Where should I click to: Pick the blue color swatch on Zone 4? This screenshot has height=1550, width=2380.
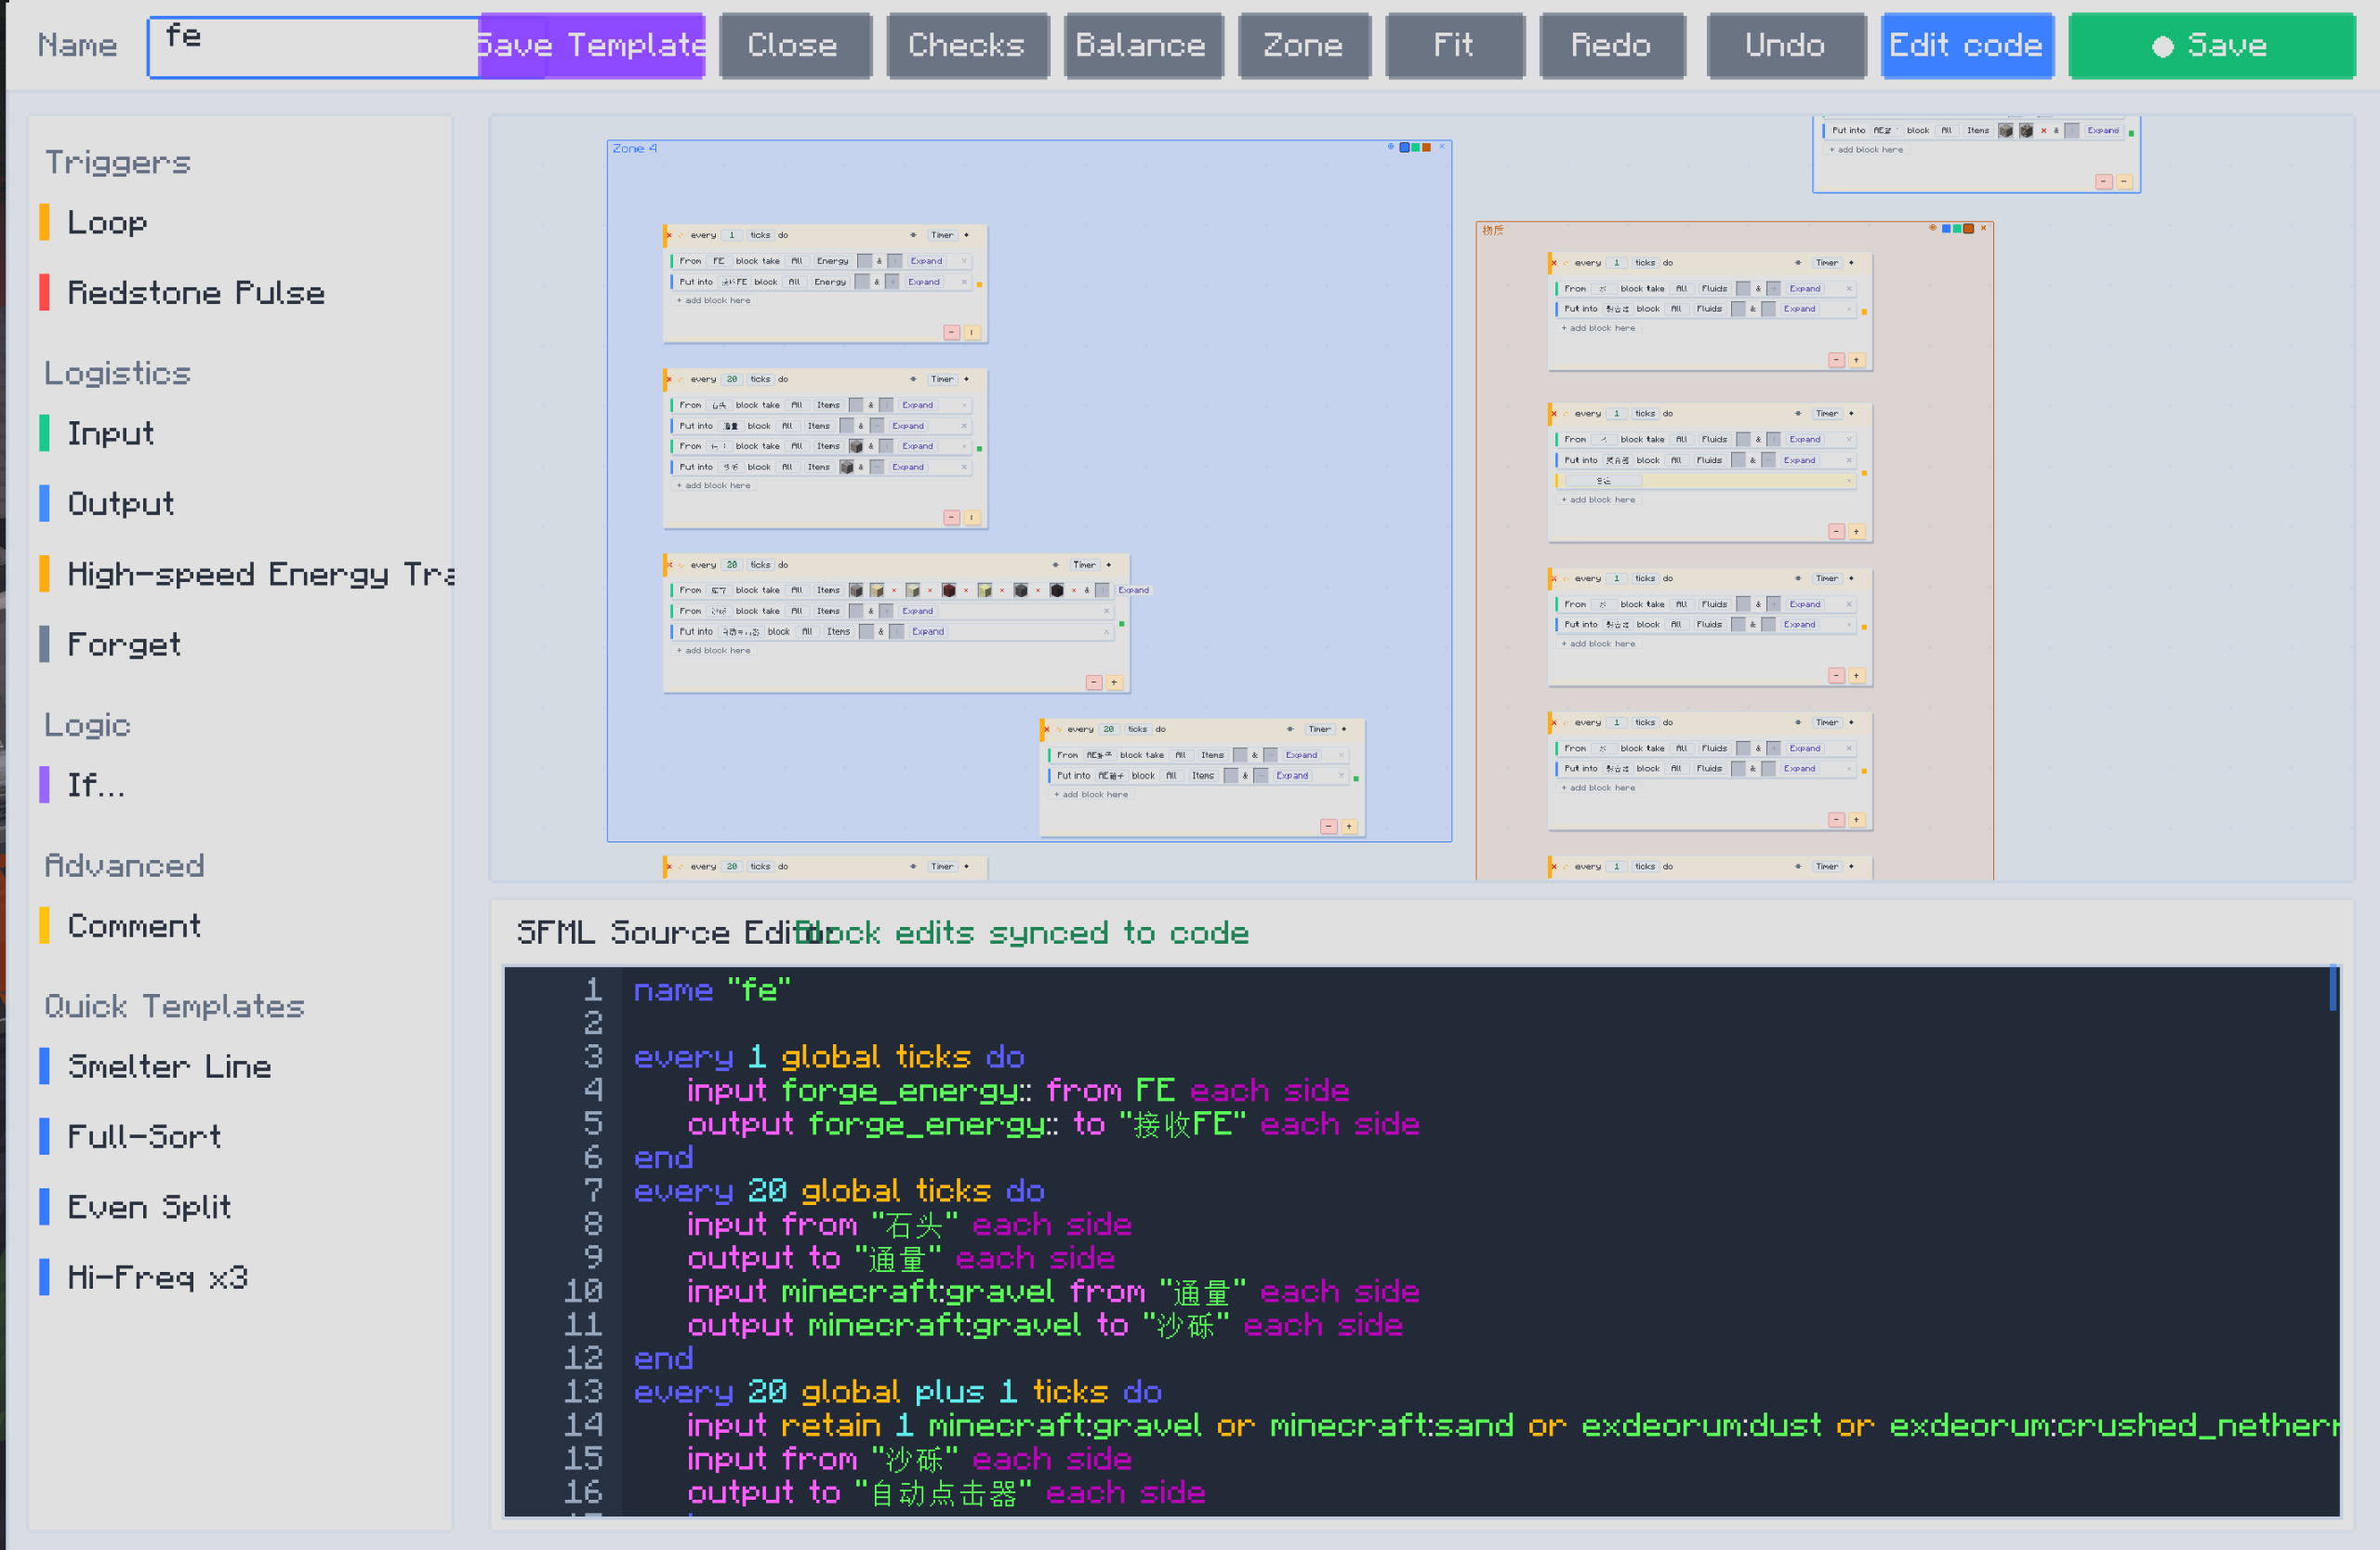click(x=1404, y=147)
